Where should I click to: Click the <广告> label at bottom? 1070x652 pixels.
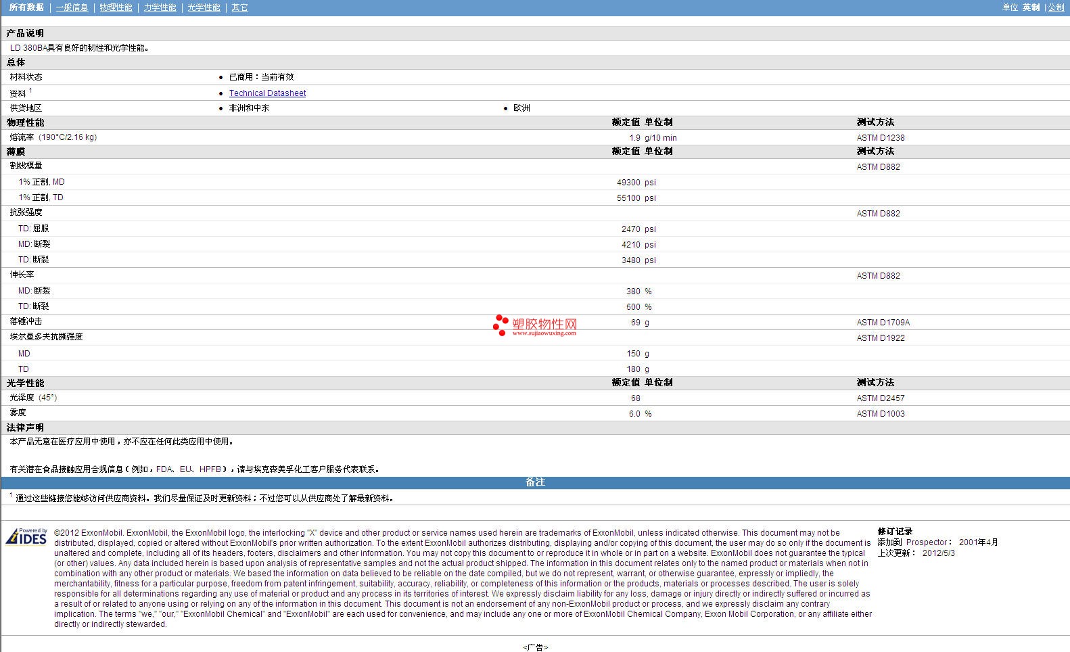point(535,648)
